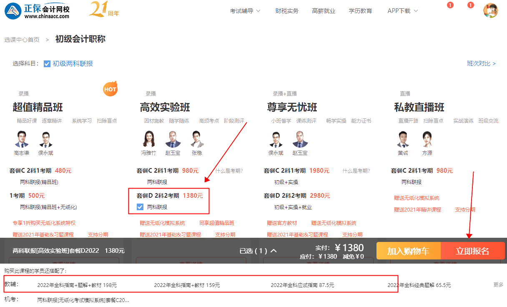Click the 加入购物车 button
507x307 pixels.
coord(408,251)
